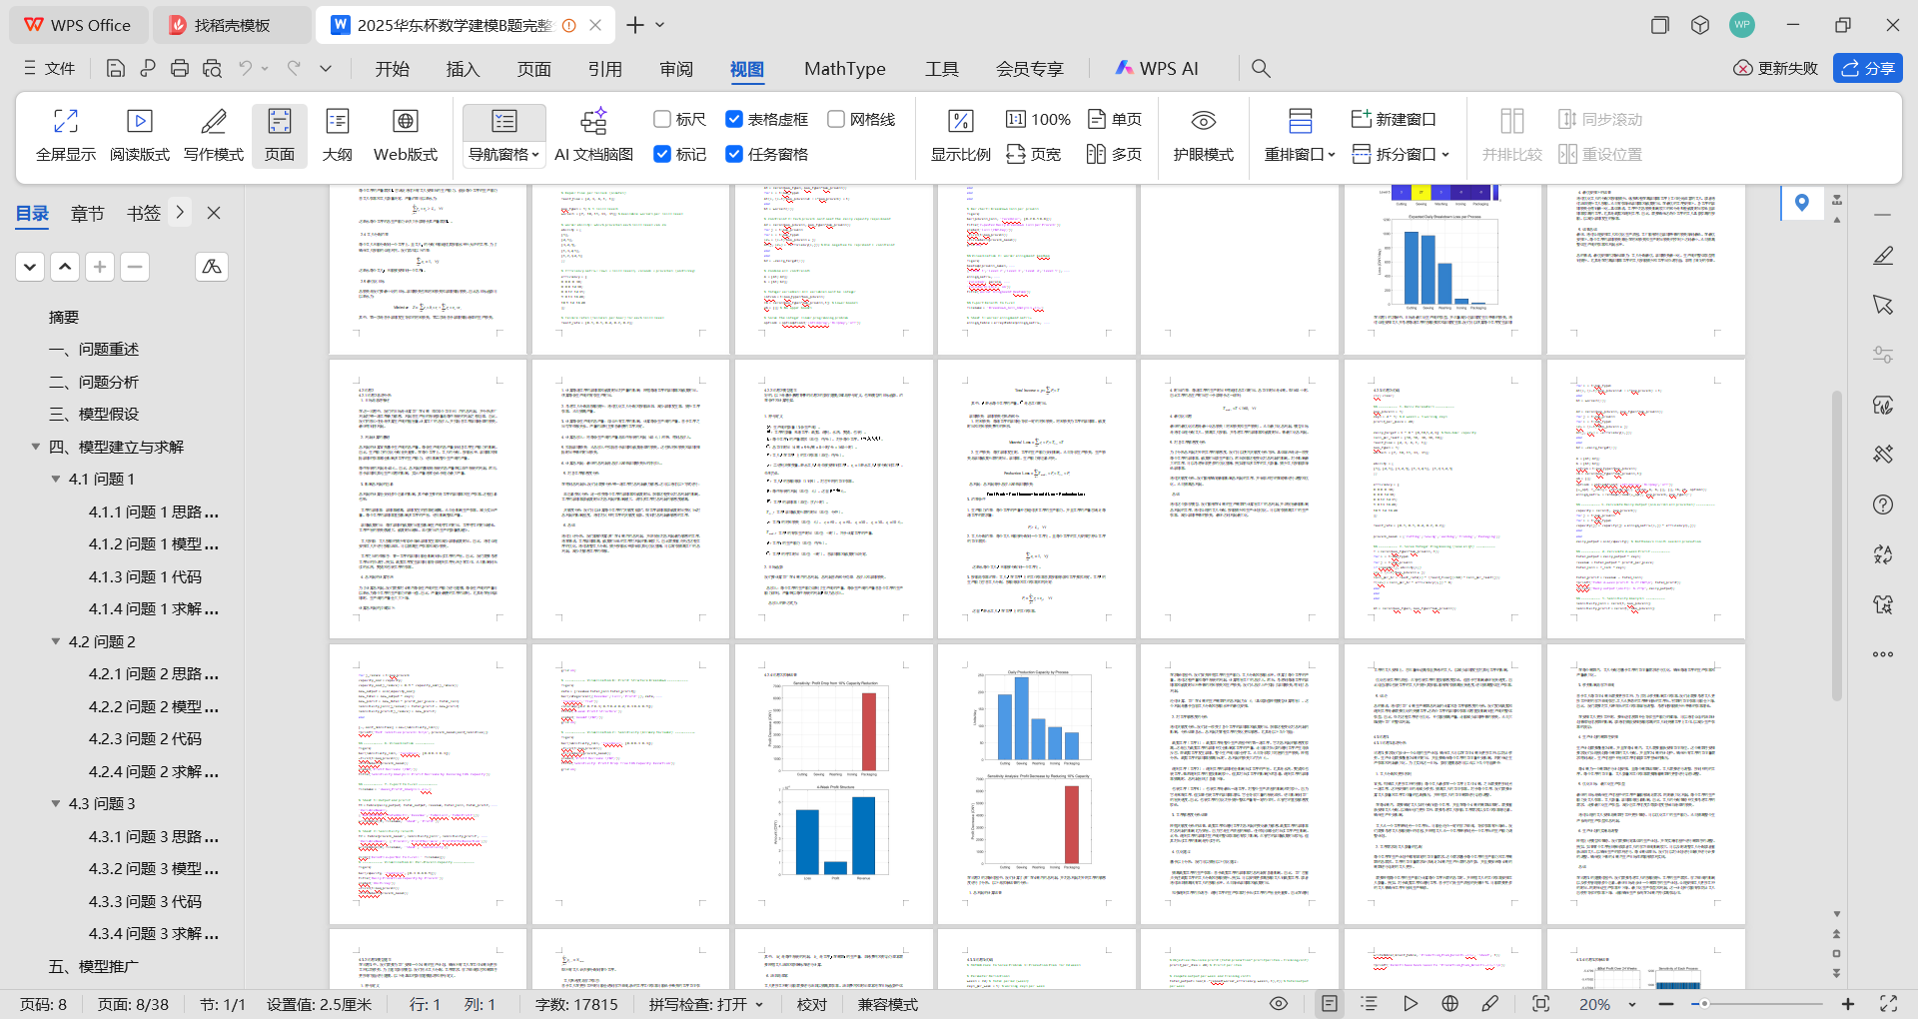1918x1019 pixels.
Task: Click the play icon in status bar
Action: [x=1410, y=1004]
